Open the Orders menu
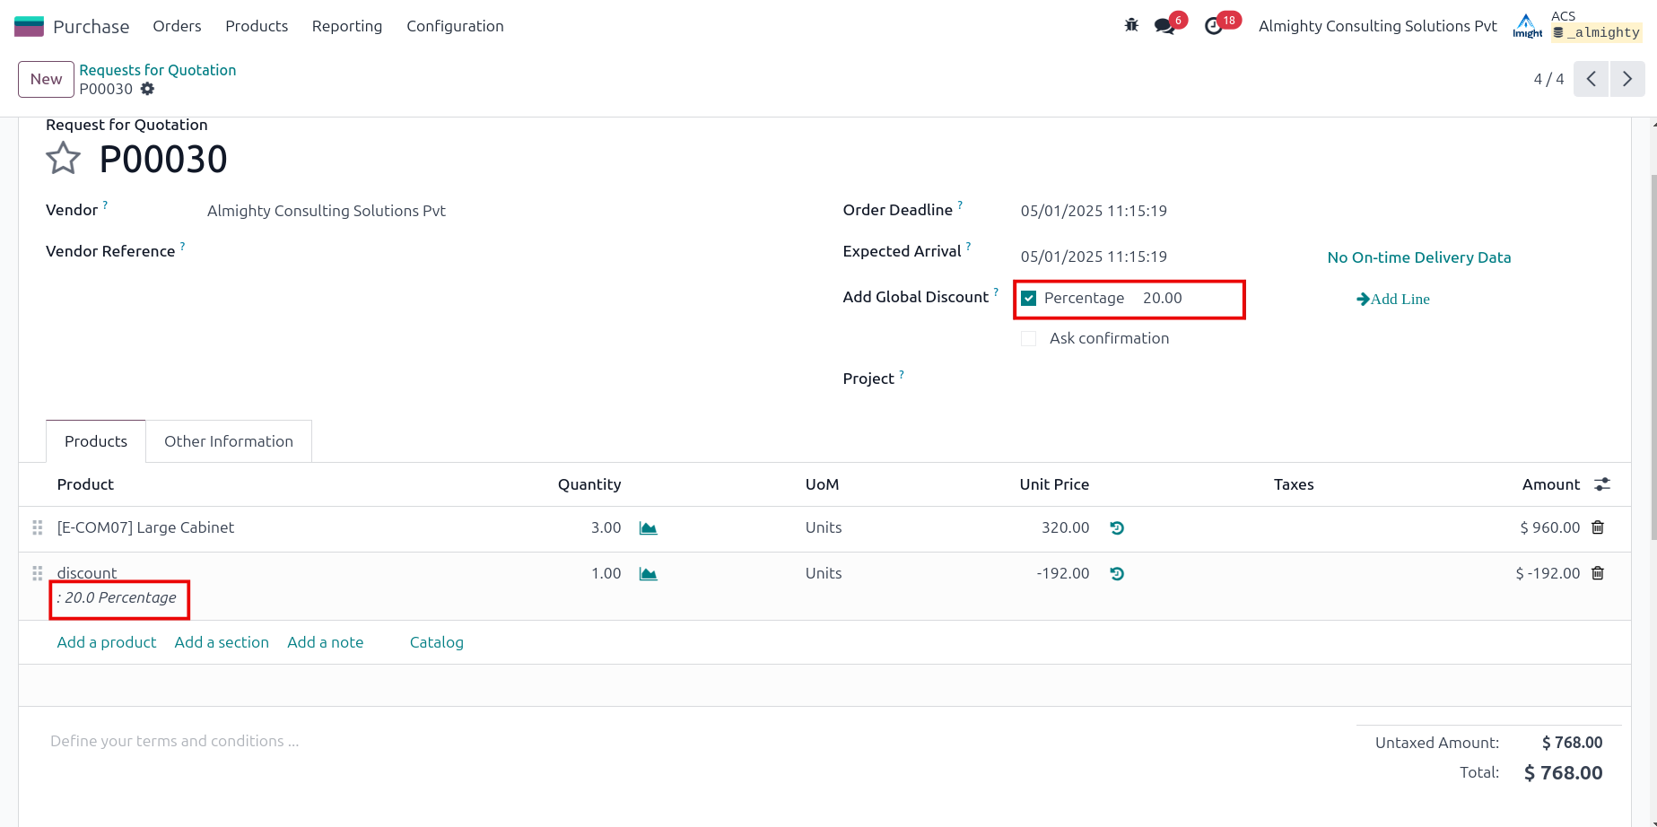Viewport: 1657px width, 827px height. (177, 26)
